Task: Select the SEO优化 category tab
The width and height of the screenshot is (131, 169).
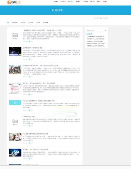Action: [x=23, y=22]
